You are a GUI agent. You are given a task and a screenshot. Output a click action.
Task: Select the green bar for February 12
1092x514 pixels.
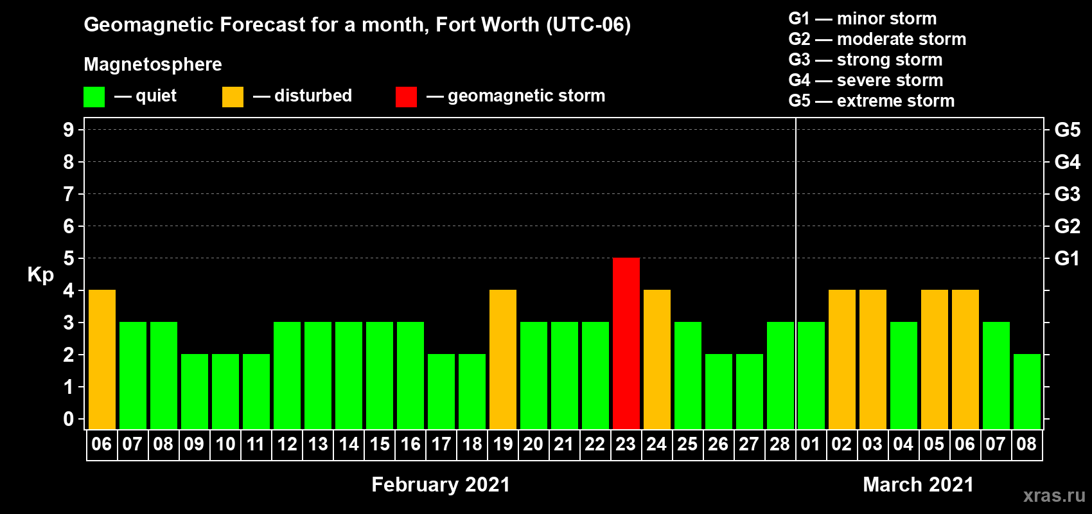287,375
